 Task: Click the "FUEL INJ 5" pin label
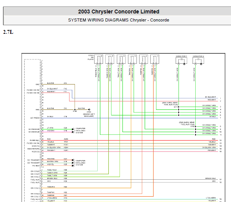pyautogui.click(x=35, y=182)
